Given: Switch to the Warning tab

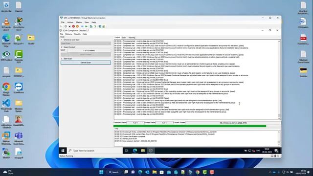Looking at the screenshot, I should pyautogui.click(x=132, y=38).
